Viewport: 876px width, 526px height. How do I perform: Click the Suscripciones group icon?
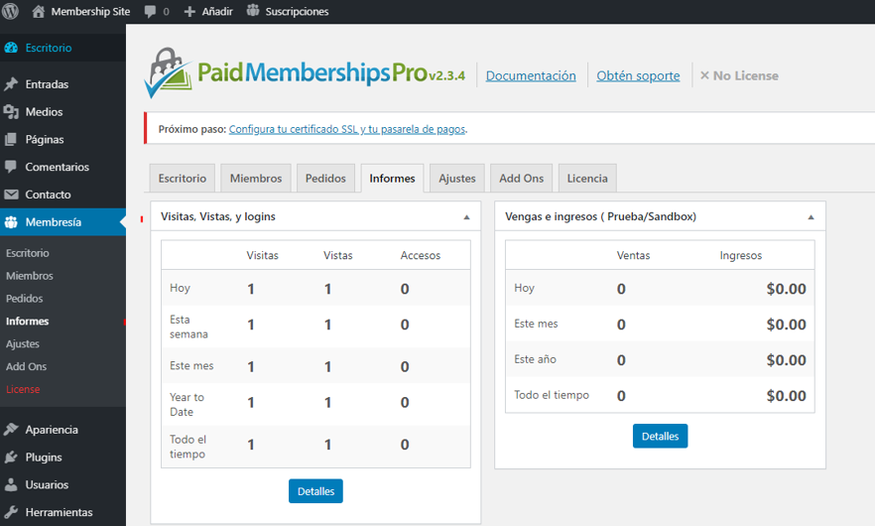click(253, 11)
